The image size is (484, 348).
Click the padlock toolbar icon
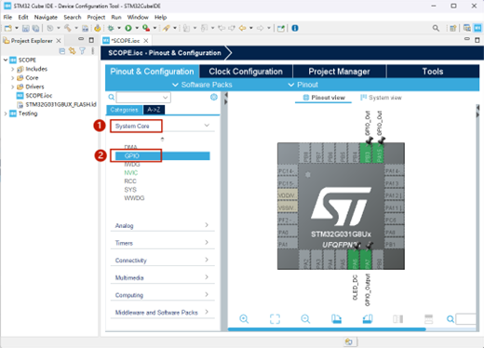(x=98, y=28)
